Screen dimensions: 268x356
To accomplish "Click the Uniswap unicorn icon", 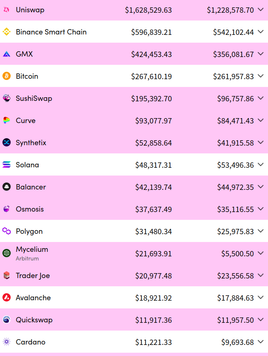I will pyautogui.click(x=6, y=10).
